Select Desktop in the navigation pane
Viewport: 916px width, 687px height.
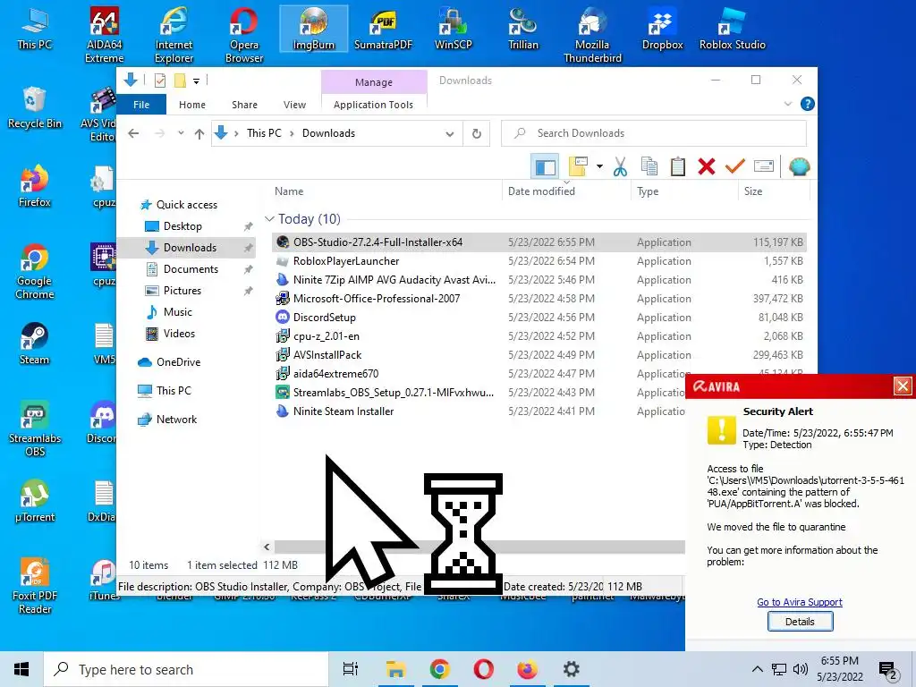182,226
